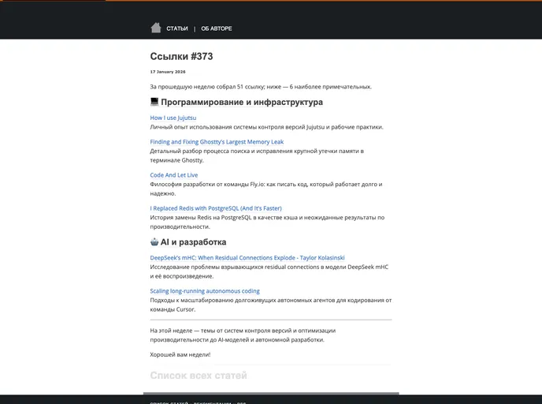This screenshot has width=542, height=404.
Task: Go to the ОБ АВТОРЕ page
Action: point(217,28)
